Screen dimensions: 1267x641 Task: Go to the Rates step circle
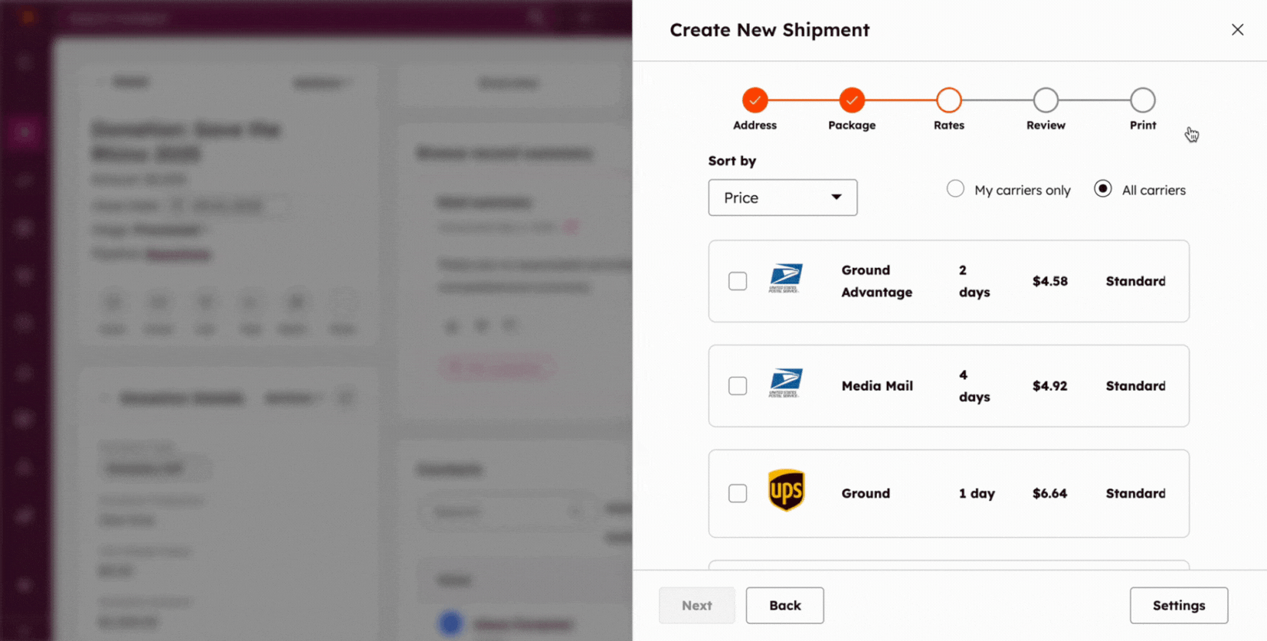tap(949, 100)
